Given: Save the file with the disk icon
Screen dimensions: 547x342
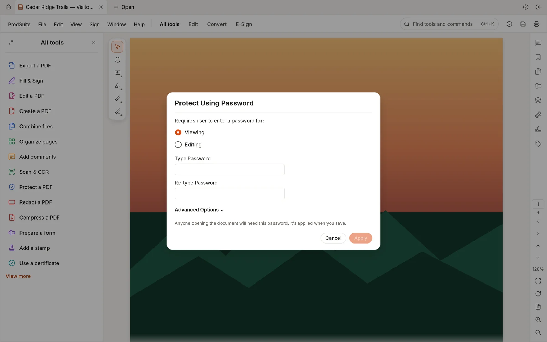Looking at the screenshot, I should click(523, 24).
